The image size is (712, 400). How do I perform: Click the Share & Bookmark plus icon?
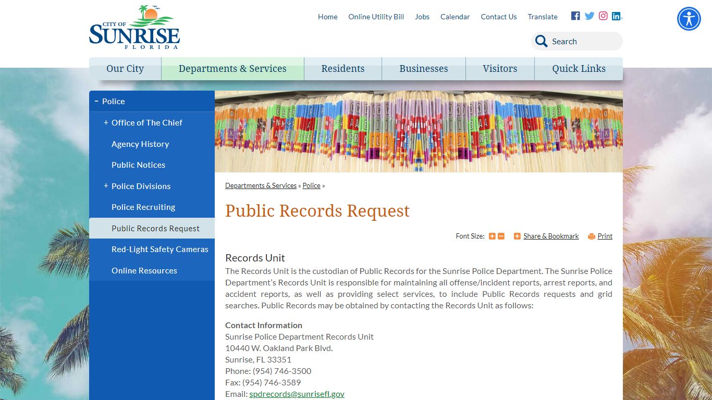[x=517, y=236]
